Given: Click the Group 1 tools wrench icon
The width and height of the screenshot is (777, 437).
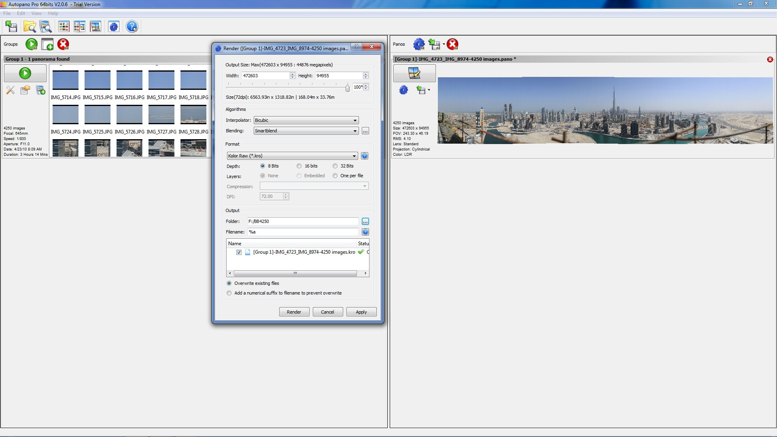Looking at the screenshot, I should 11,90.
